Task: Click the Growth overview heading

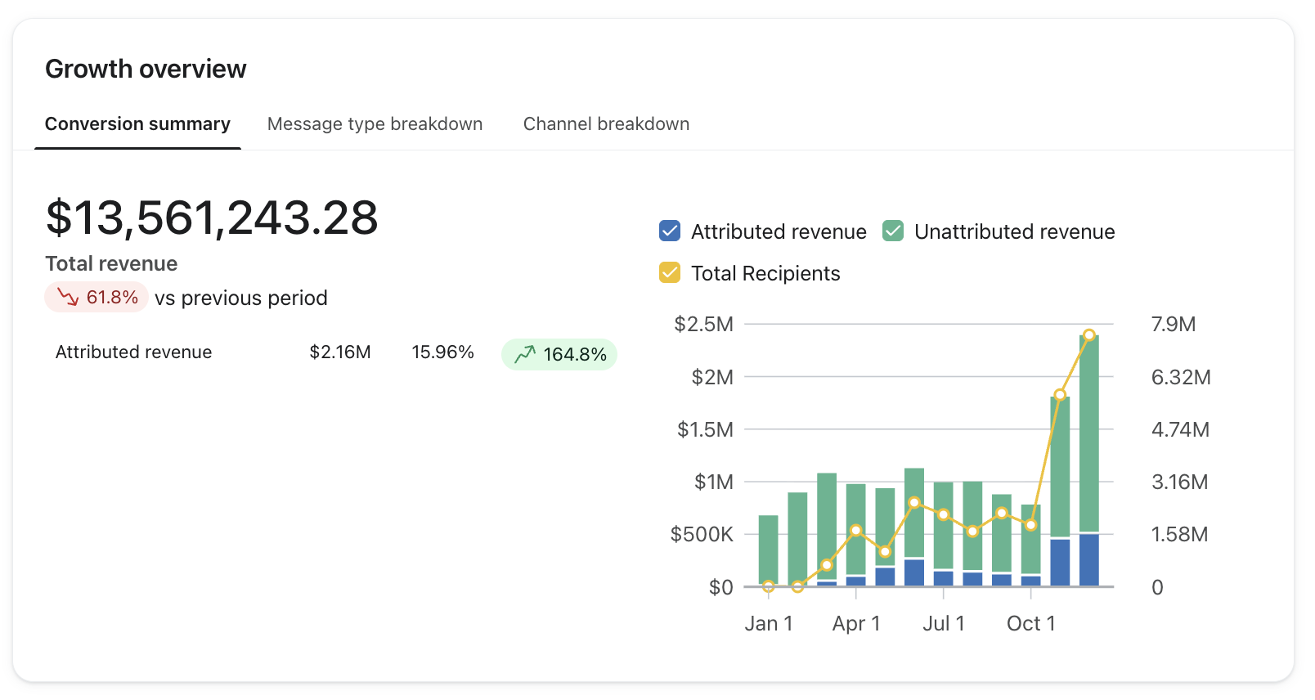Action: (x=146, y=70)
